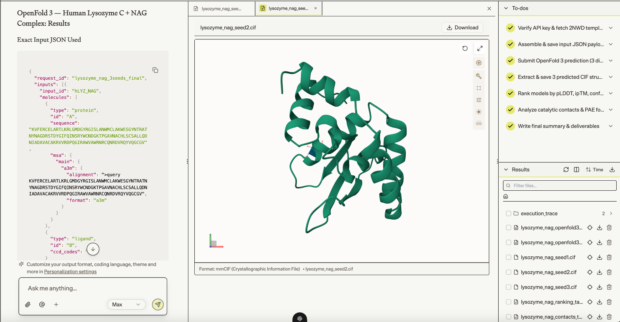The height and width of the screenshot is (322, 620).
Task: Expand the 'Rank models by pLDDT' to-do
Action: (x=611, y=93)
